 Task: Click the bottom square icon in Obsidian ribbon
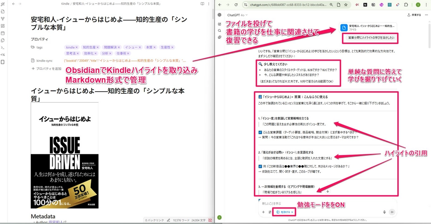tap(3, 62)
